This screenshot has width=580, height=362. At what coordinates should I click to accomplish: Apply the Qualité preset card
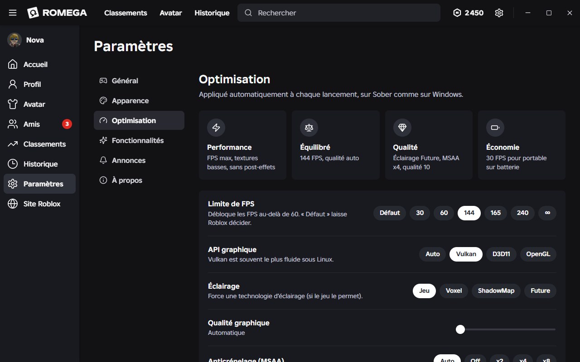[x=429, y=145]
